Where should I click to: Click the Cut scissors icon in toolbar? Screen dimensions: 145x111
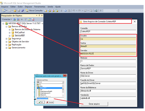(61, 11)
